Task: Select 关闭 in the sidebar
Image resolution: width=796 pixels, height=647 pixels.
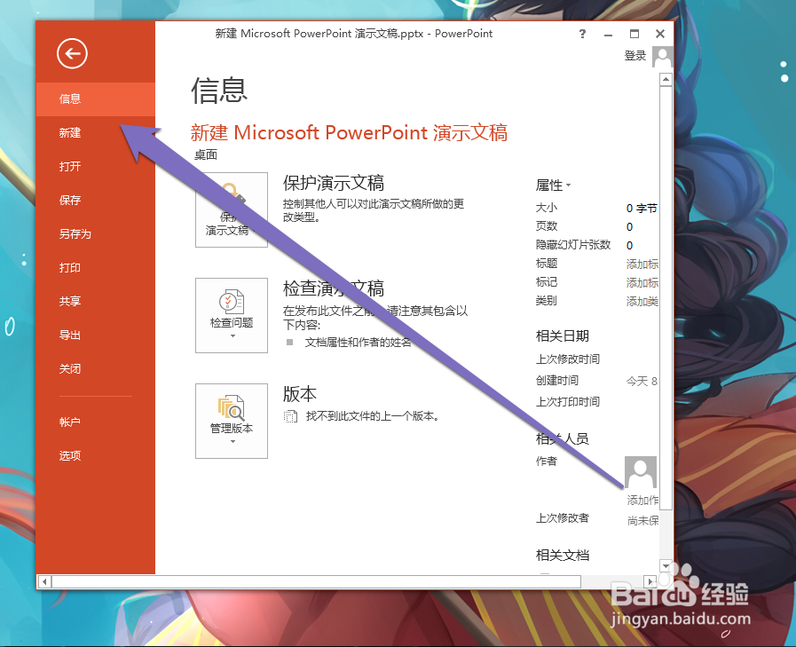Action: [96, 368]
